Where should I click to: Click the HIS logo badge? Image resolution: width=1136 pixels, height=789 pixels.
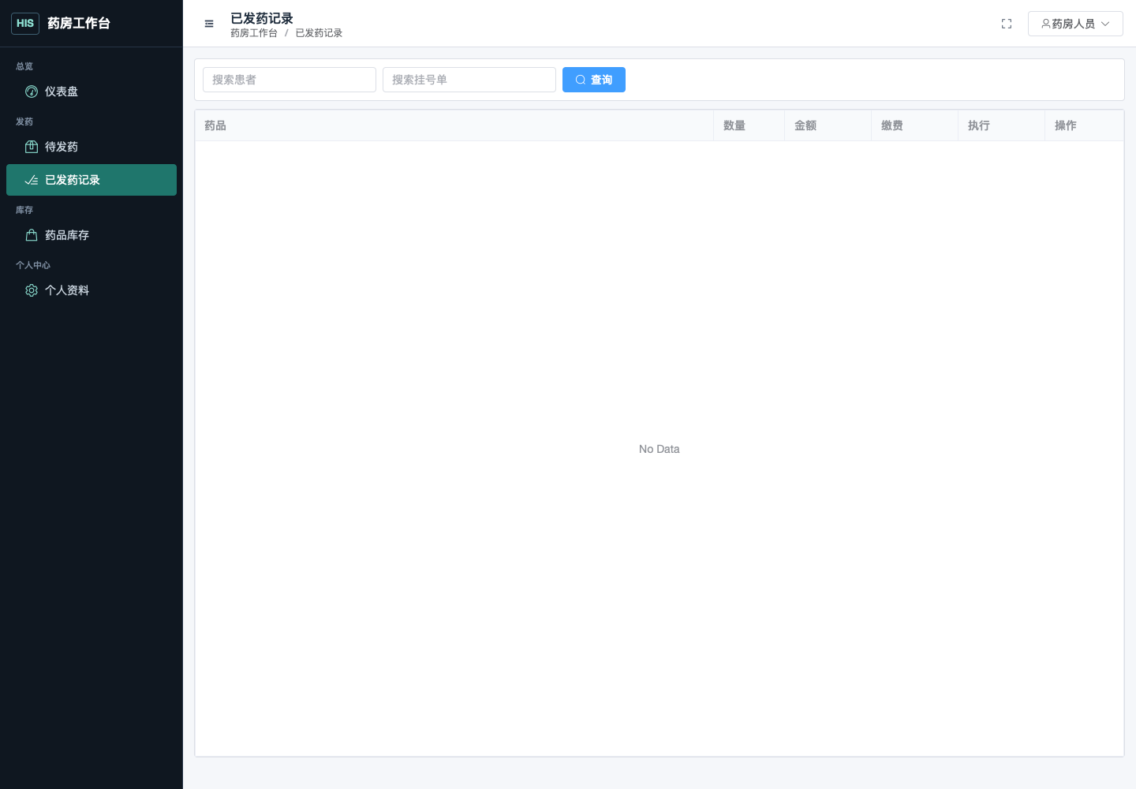[25, 24]
